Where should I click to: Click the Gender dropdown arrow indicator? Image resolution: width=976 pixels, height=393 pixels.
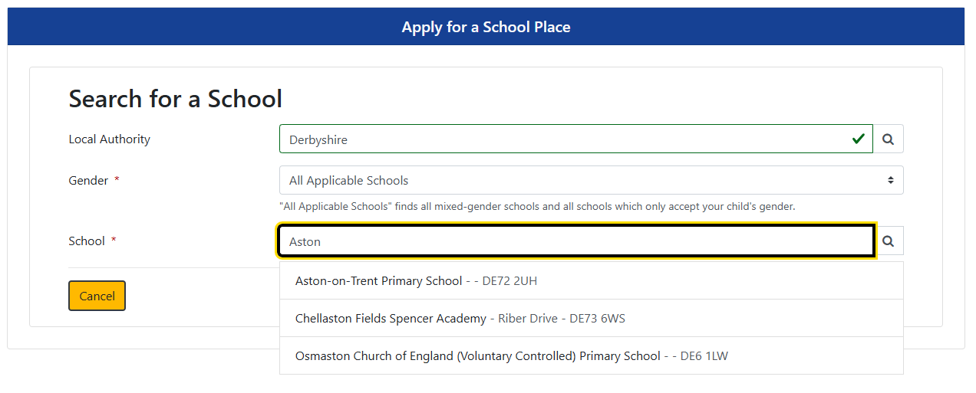click(x=890, y=181)
